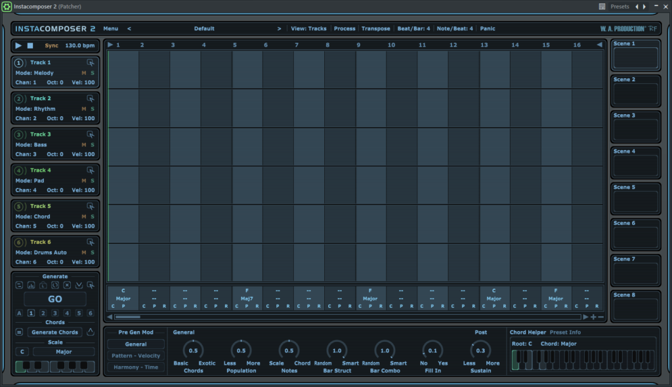Open Track 5 Mode: Chord dropdown
The width and height of the screenshot is (672, 387).
click(33, 217)
